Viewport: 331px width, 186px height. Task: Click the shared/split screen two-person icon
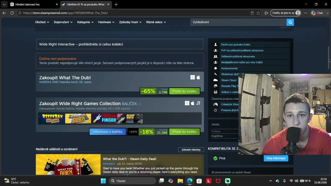(x=215, y=56)
